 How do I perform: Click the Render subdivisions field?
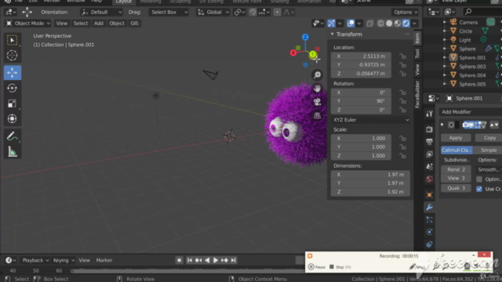(456, 169)
